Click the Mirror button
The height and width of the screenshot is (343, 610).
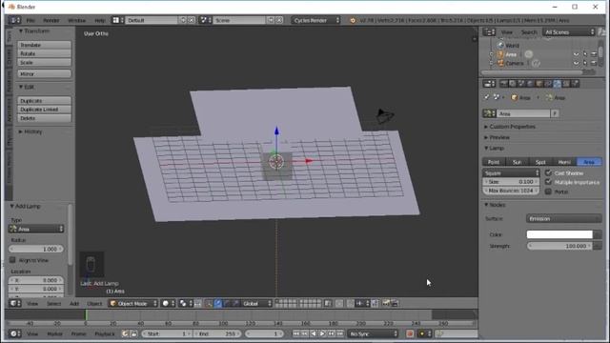coord(44,73)
